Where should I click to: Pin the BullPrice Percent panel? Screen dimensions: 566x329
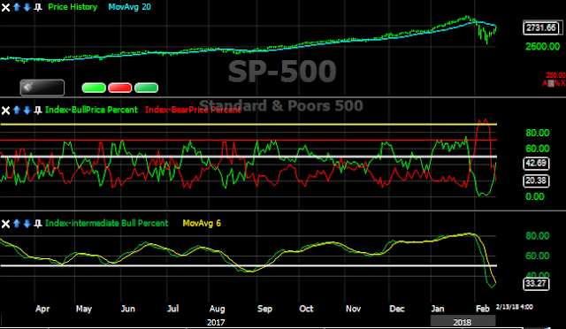[37, 111]
